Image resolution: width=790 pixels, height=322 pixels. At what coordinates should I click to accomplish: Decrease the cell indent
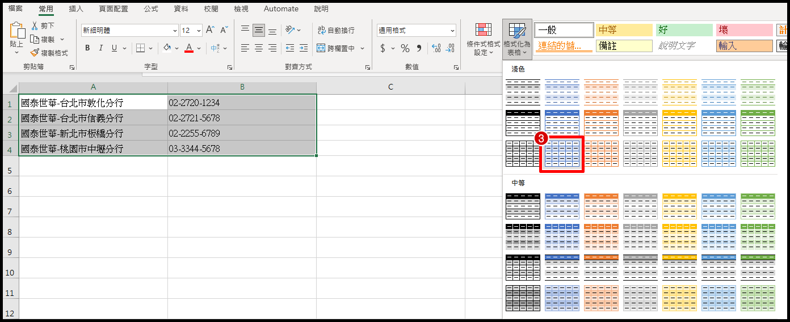point(290,48)
